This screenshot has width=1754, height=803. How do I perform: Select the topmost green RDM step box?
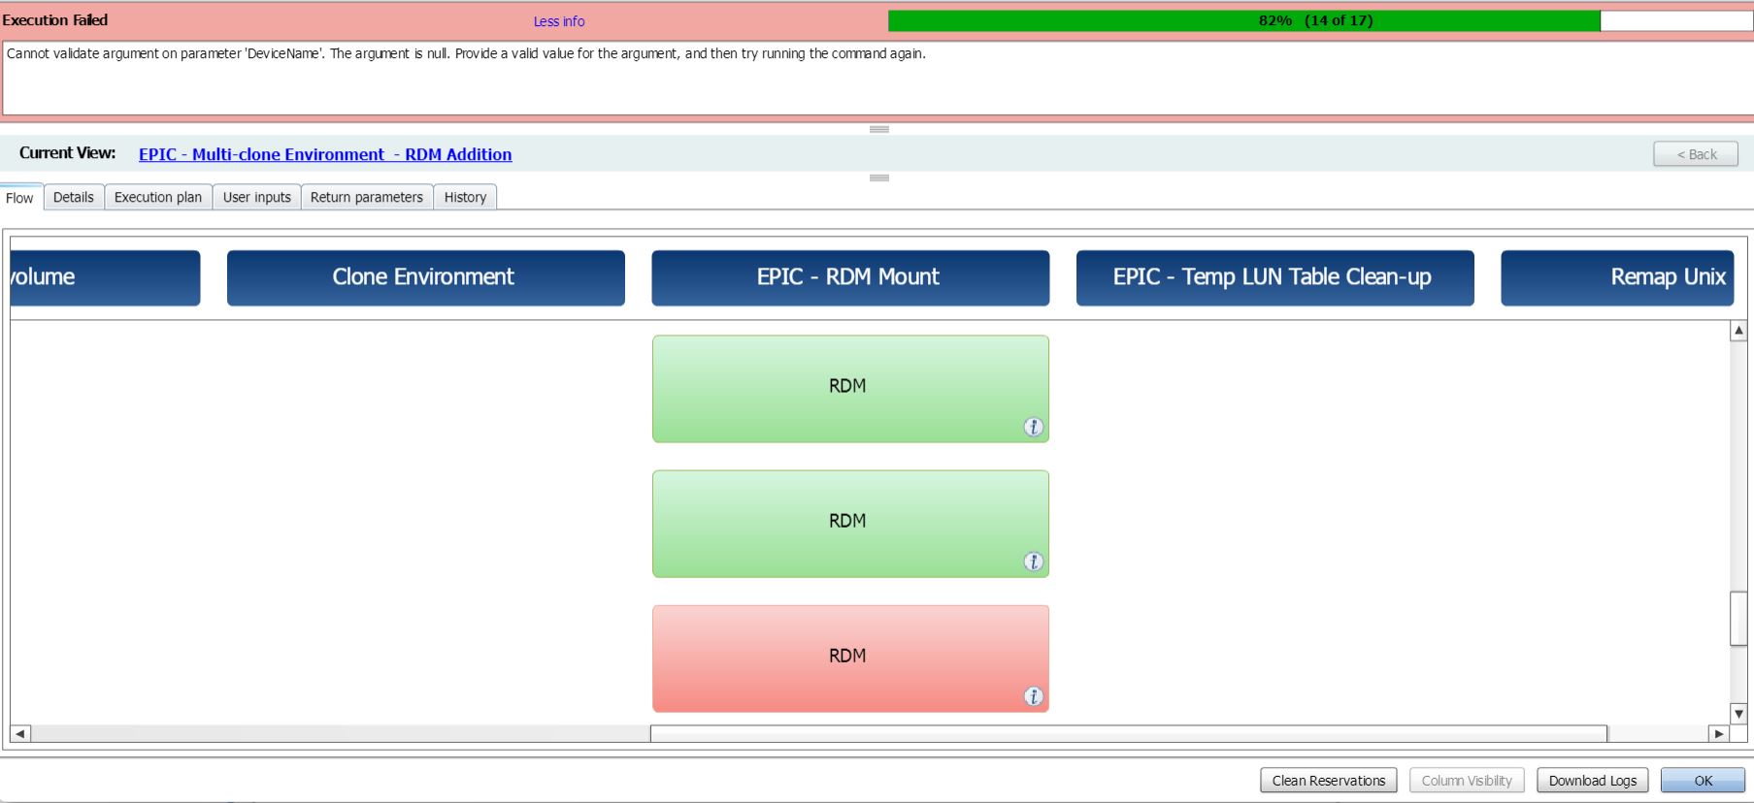pyautogui.click(x=850, y=389)
